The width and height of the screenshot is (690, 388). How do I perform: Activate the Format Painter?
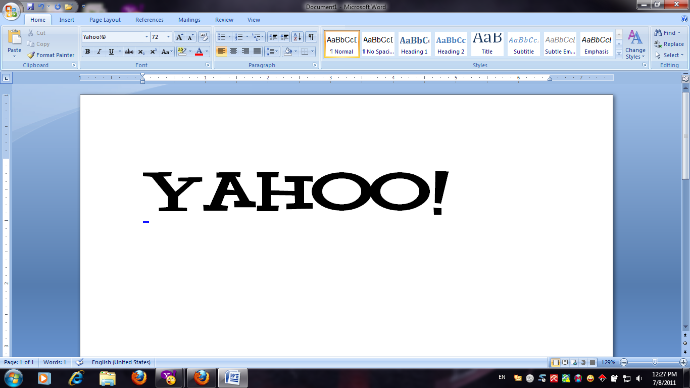tap(51, 55)
